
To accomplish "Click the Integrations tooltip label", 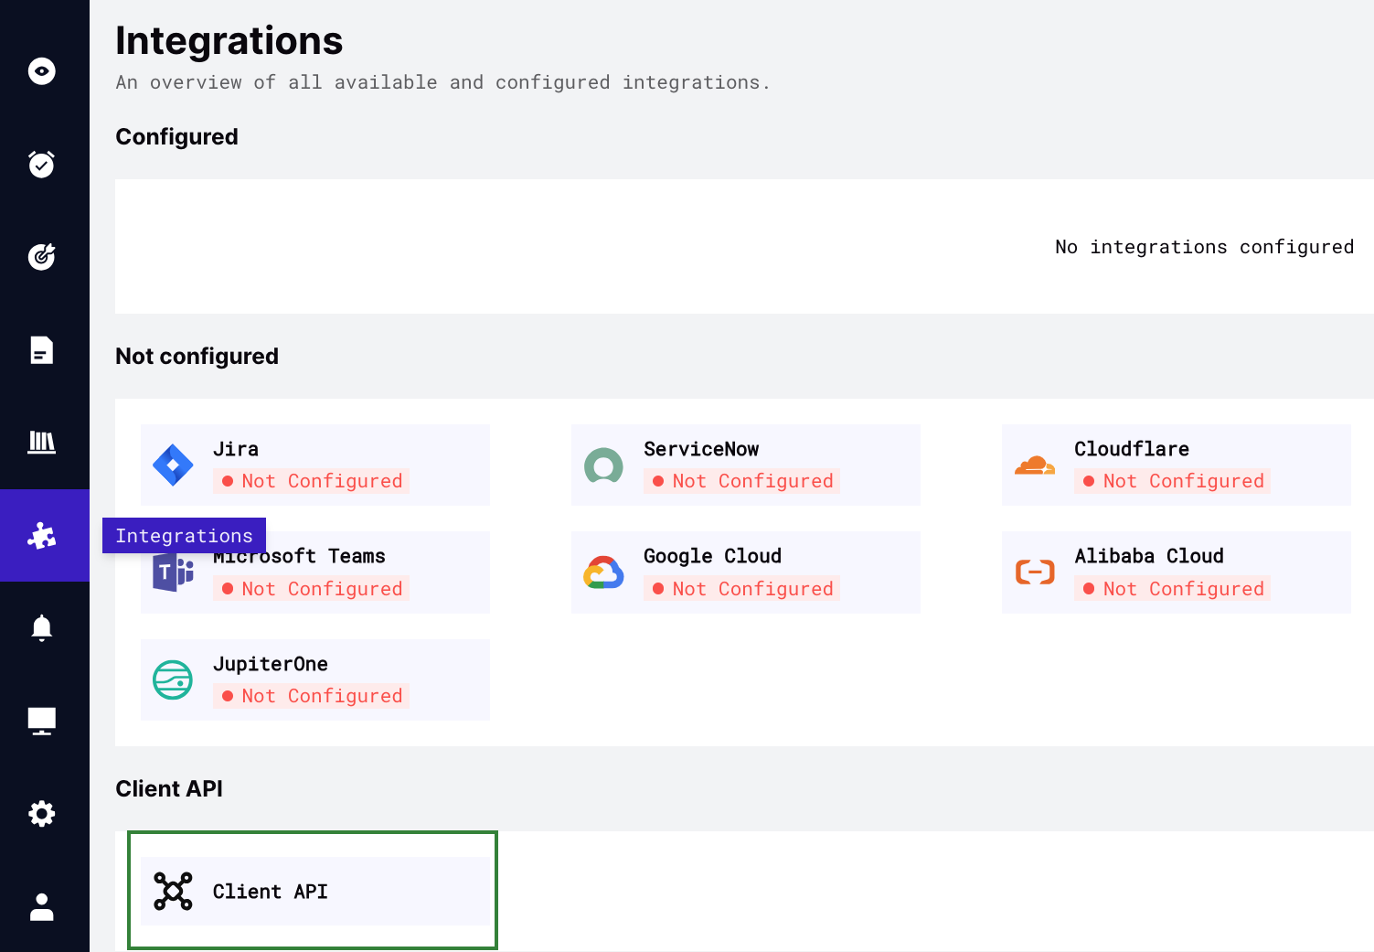I will (184, 536).
